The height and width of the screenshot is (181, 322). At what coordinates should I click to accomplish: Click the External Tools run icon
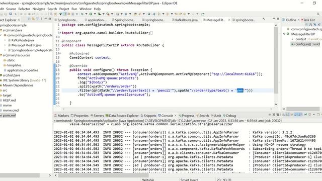pyautogui.click(x=108, y=14)
